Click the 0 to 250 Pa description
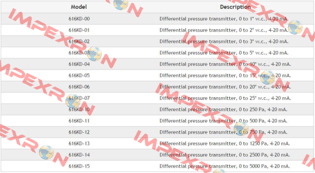The height and width of the screenshot is (173, 315). tap(223, 109)
